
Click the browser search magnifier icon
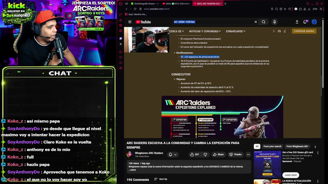pos(308,4)
